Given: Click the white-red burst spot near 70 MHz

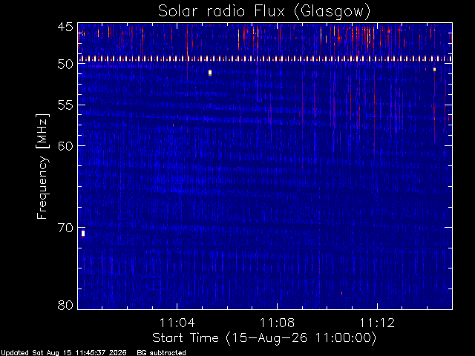Looking at the screenshot, I should tap(83, 234).
